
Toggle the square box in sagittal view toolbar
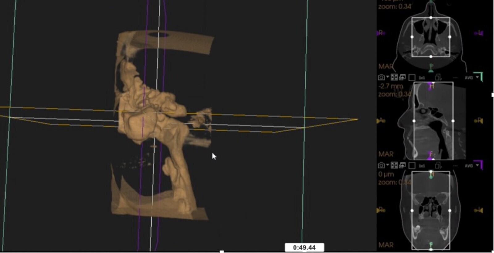[412, 78]
